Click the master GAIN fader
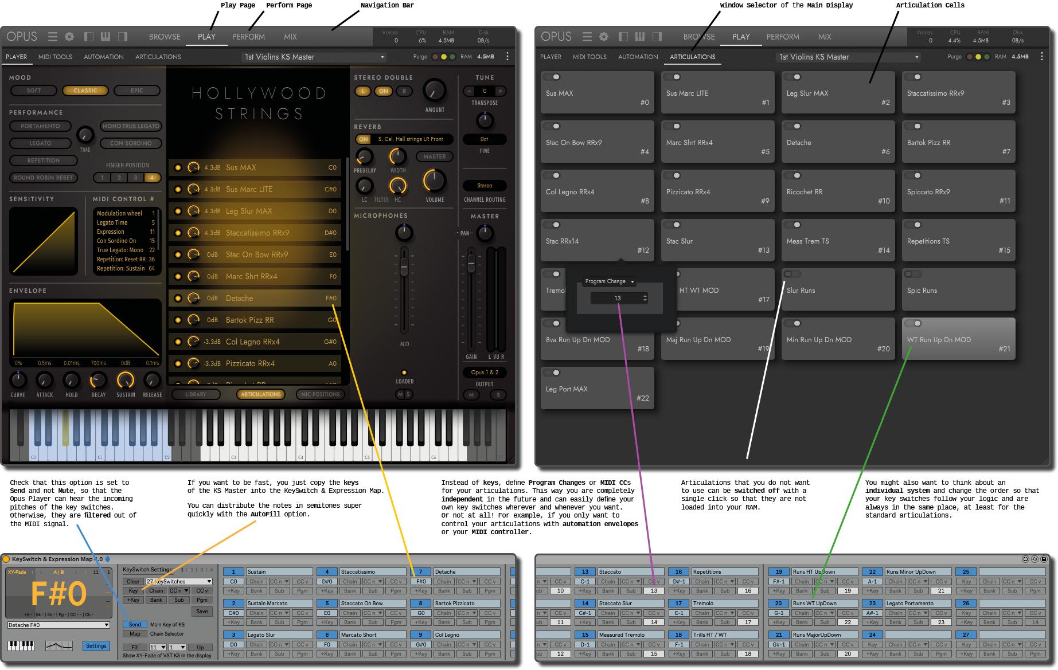Viewport: 1058px width, 670px height. point(471,264)
